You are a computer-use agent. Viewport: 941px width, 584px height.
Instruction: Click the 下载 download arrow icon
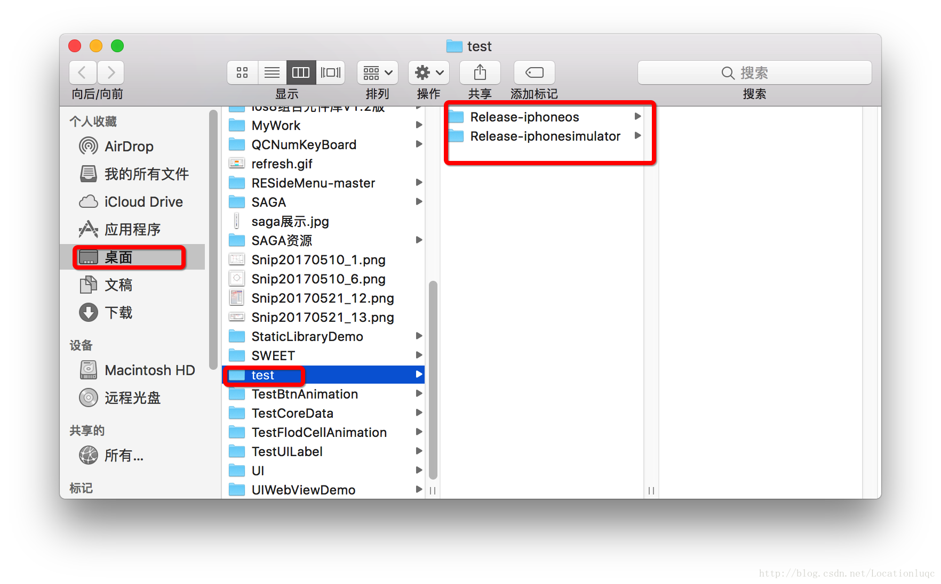tap(89, 312)
